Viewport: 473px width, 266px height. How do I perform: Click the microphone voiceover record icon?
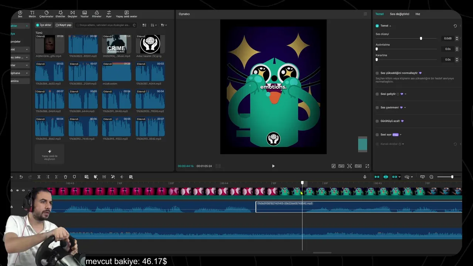click(365, 177)
